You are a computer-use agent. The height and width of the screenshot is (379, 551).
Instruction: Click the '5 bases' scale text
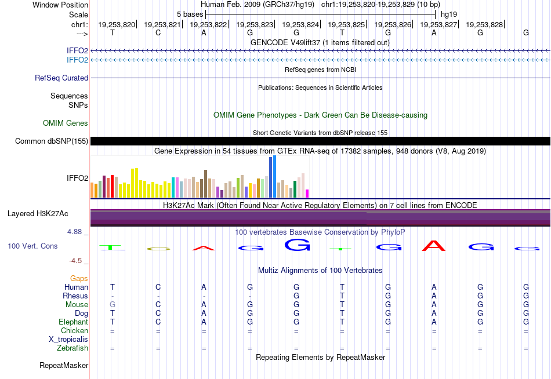tap(190, 14)
